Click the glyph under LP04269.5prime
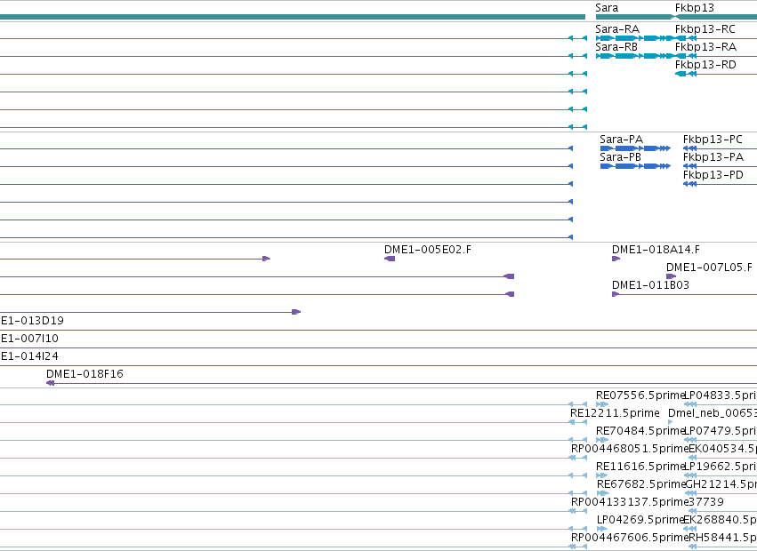757x551 pixels. 602,529
